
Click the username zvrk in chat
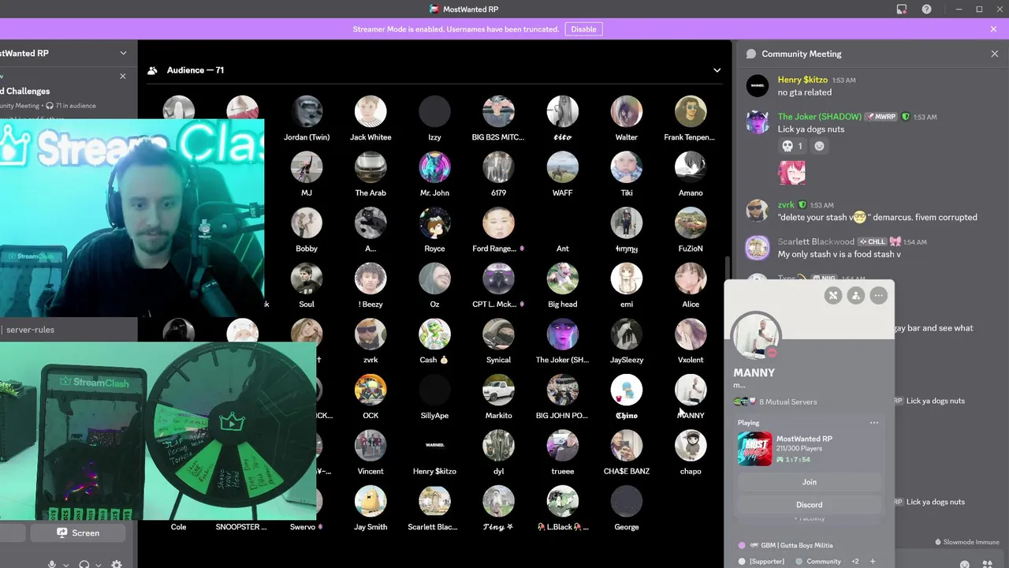tap(786, 205)
